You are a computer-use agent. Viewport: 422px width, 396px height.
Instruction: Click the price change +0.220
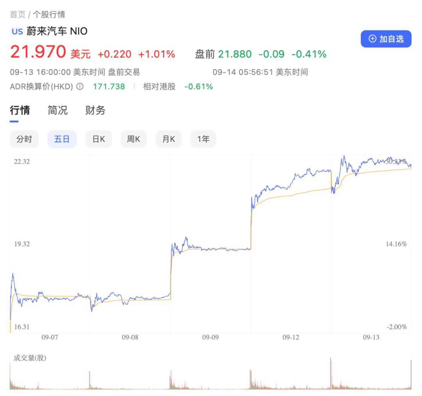click(x=114, y=54)
